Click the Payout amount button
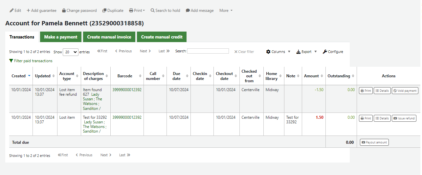The height and width of the screenshot is (175, 422). [x=374, y=142]
